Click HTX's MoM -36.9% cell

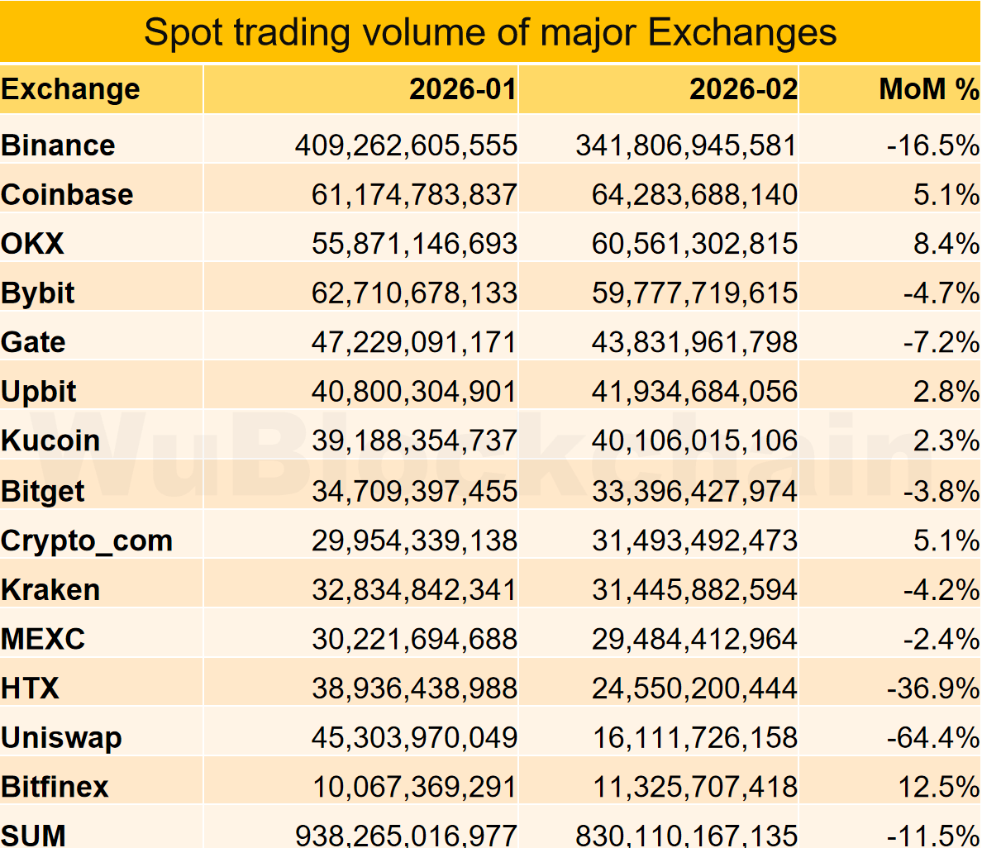tap(933, 688)
